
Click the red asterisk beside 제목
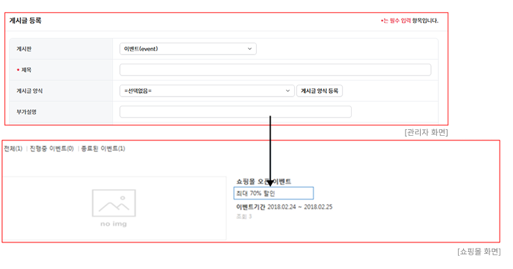pos(18,70)
